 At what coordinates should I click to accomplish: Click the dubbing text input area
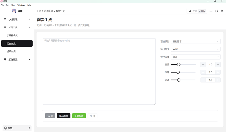(99, 71)
